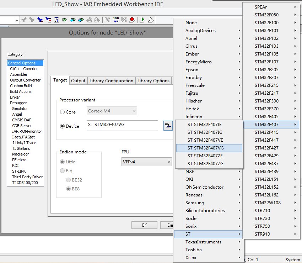Switch to Library Options tab

pos(153,81)
